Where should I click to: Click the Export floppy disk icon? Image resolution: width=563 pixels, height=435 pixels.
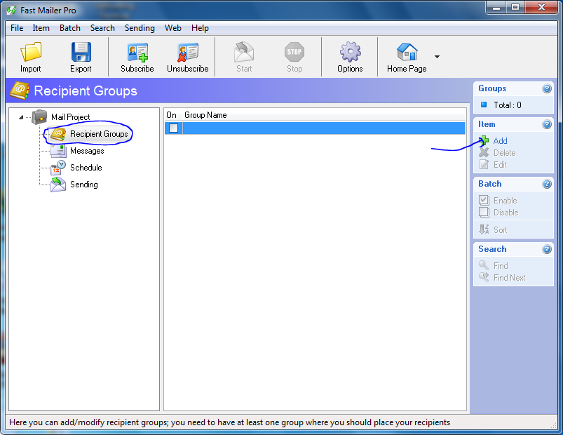tap(81, 52)
